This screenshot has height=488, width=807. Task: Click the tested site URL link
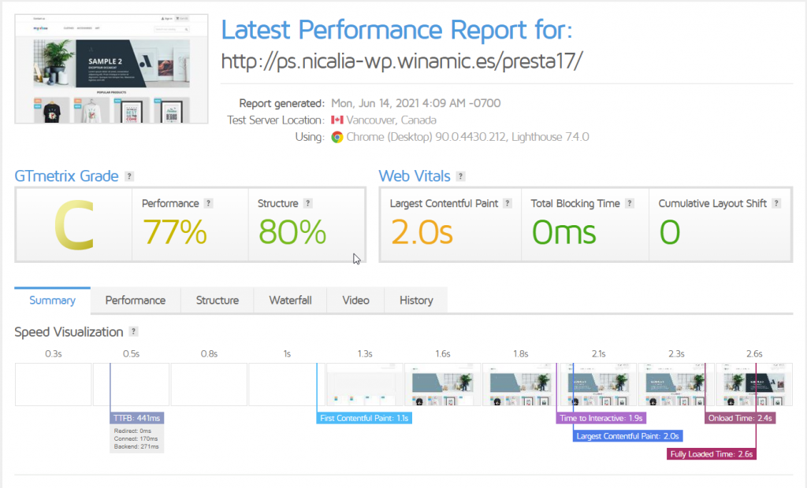[402, 61]
